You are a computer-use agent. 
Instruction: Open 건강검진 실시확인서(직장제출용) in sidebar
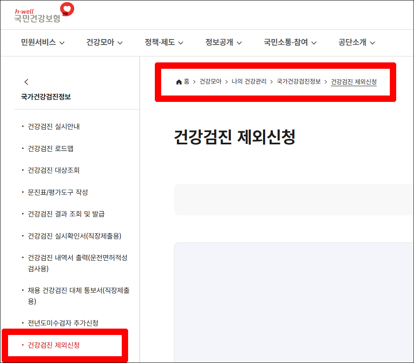(75, 236)
